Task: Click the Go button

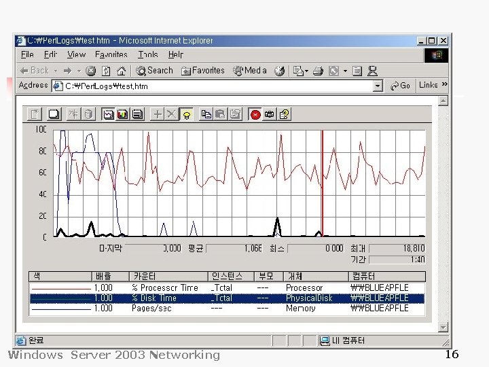Action: point(400,86)
